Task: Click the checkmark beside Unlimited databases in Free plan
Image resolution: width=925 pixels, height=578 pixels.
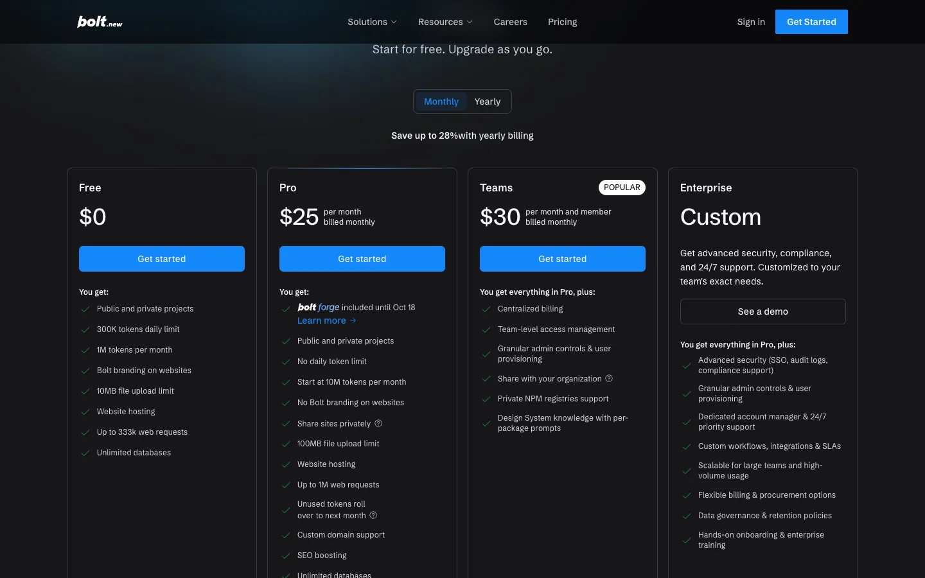Action: 85,453
